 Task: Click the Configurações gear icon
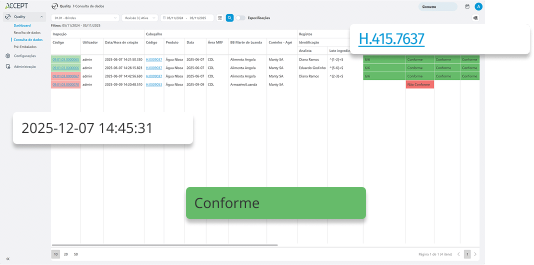[8, 56]
